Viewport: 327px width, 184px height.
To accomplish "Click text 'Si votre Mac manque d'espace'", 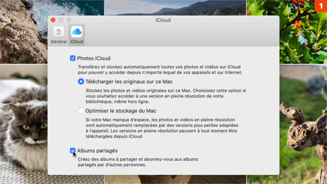I will (x=118, y=120).
